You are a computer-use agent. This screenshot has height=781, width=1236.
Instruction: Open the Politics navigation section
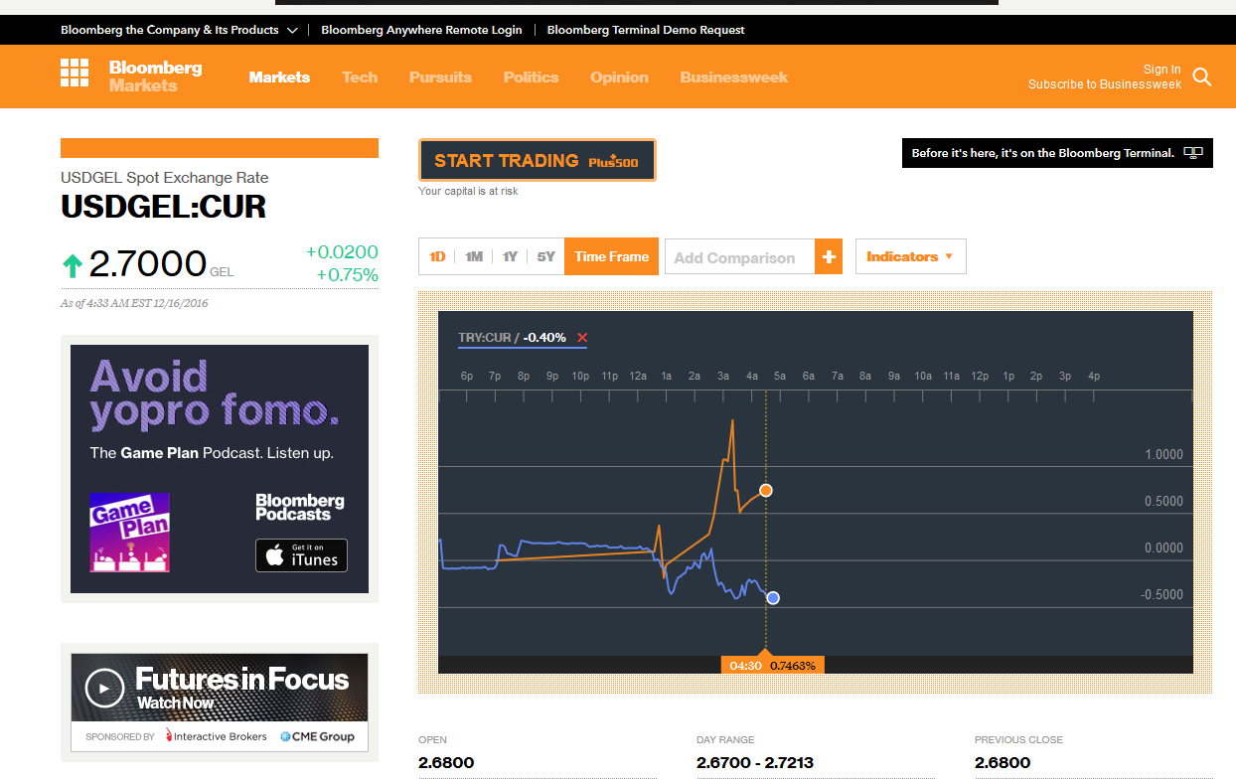531,77
